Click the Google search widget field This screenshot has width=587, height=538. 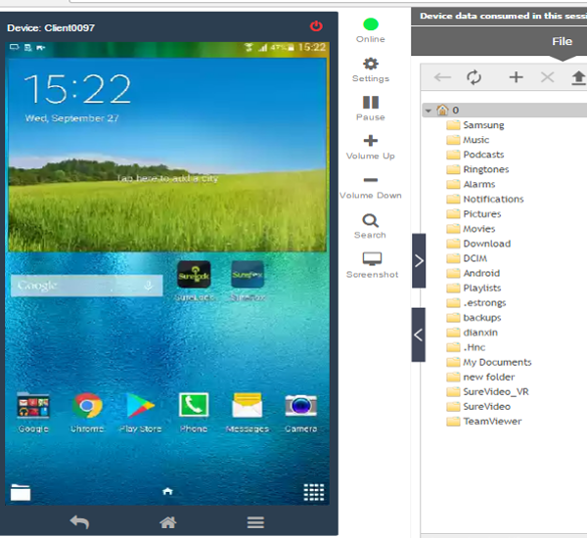click(x=86, y=286)
